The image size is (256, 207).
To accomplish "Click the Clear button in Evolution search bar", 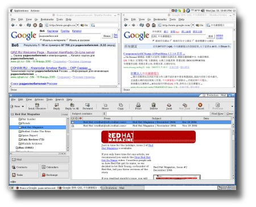I will (x=229, y=113).
